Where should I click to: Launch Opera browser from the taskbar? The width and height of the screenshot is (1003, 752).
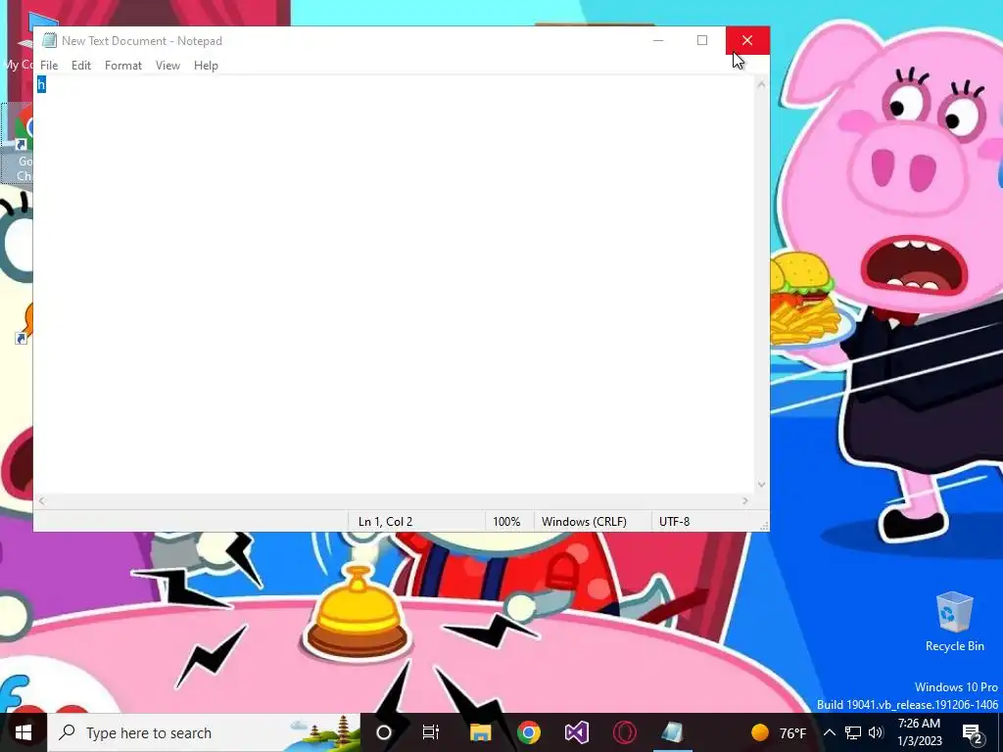[x=624, y=732]
